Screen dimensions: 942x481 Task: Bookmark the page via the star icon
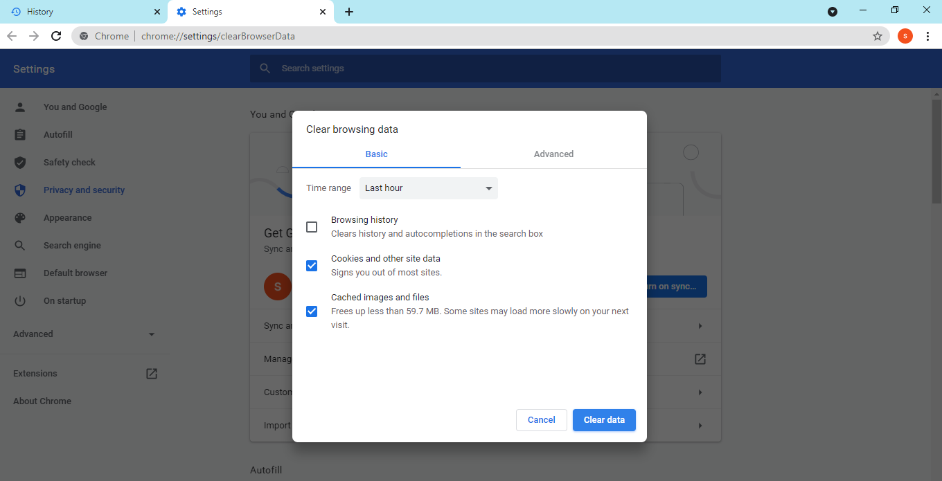click(x=878, y=35)
